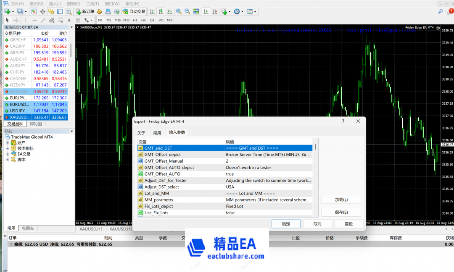
Task: Click the zoom in magnifier icon
Action: [179, 11]
